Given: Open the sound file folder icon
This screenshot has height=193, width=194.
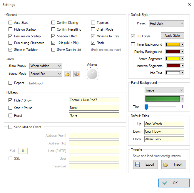Looking at the screenshot, I should pyautogui.click(x=67, y=74).
